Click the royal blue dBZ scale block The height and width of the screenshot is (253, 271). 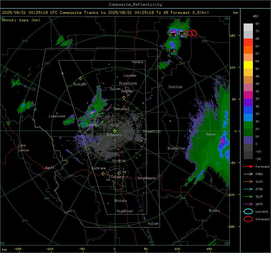(248, 110)
